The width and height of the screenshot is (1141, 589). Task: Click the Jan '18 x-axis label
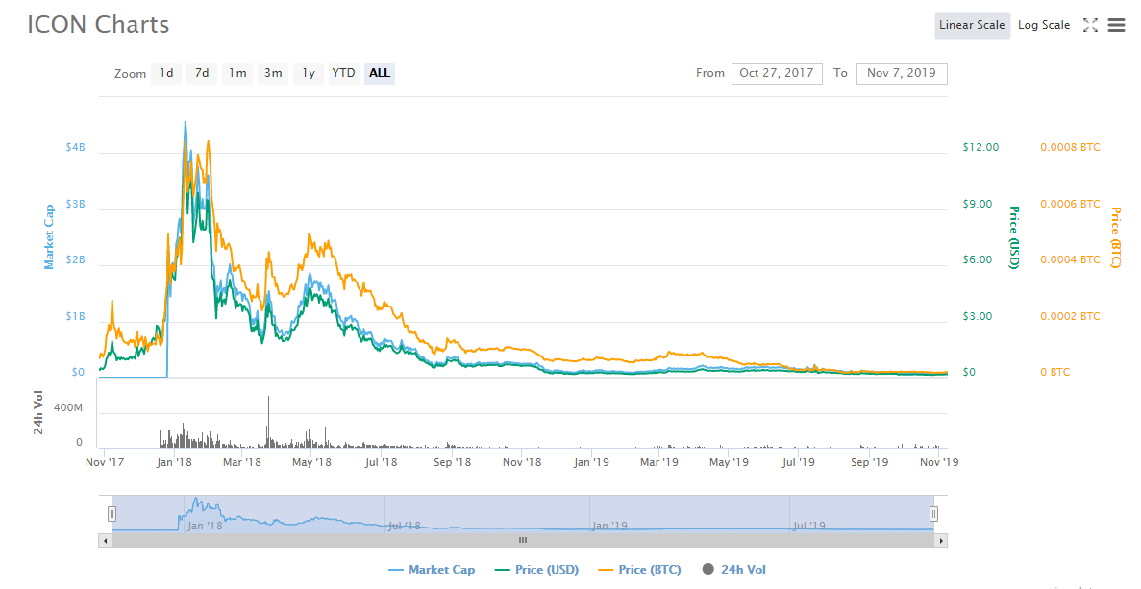[175, 462]
